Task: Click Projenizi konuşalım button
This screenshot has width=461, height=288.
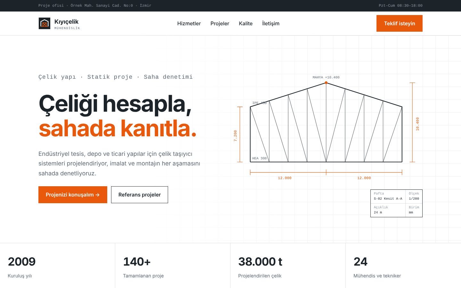Action: point(73,195)
